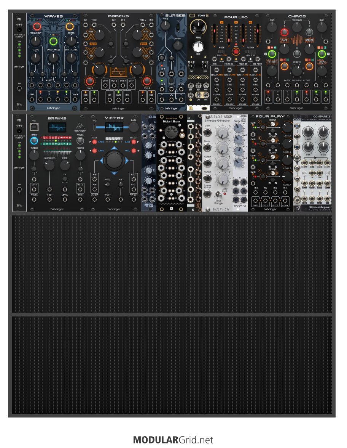Click Victor joystick's blue up arrow
Image resolution: width=347 pixels, height=448 pixels.
[114, 148]
